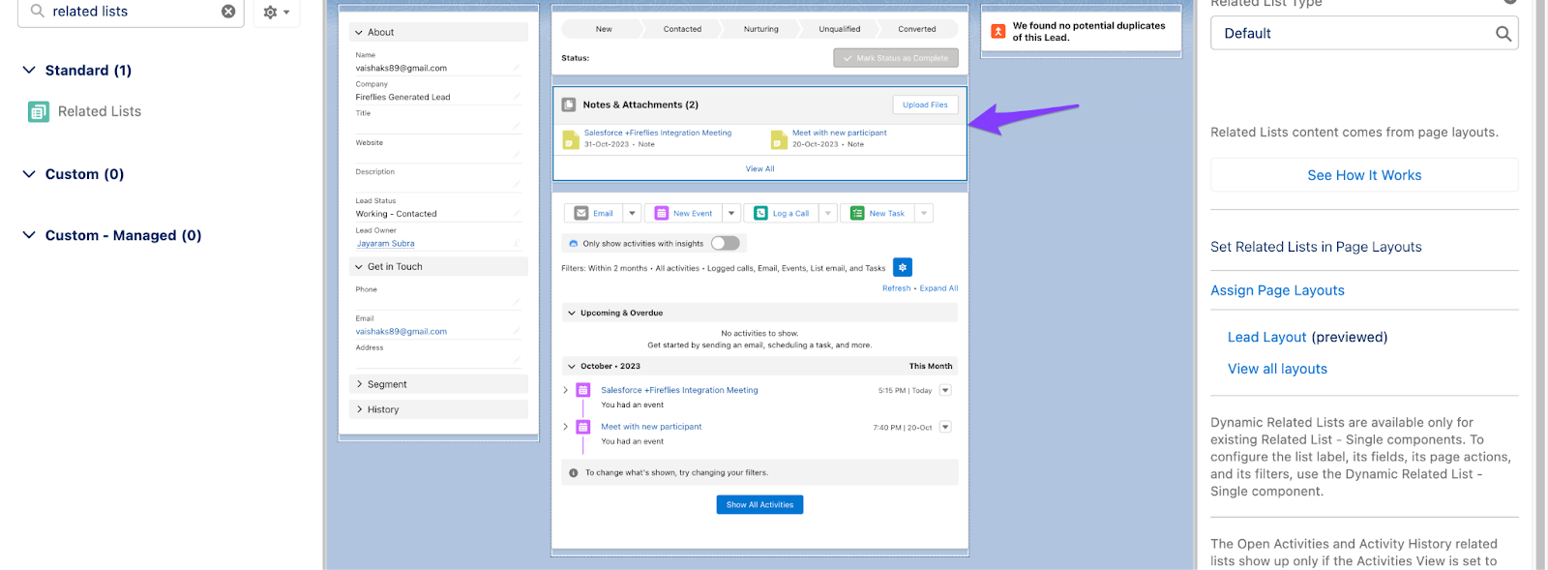Click Expand All in activity timeline
Viewport: 1548px width, 570px height.
938,288
